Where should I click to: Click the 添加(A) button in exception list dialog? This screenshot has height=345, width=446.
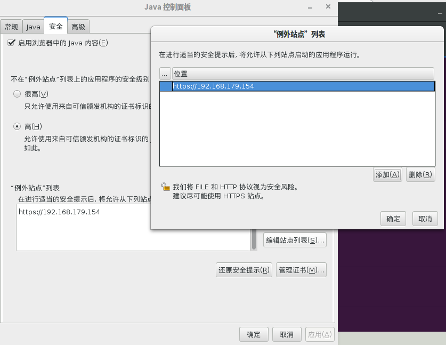pyautogui.click(x=387, y=174)
